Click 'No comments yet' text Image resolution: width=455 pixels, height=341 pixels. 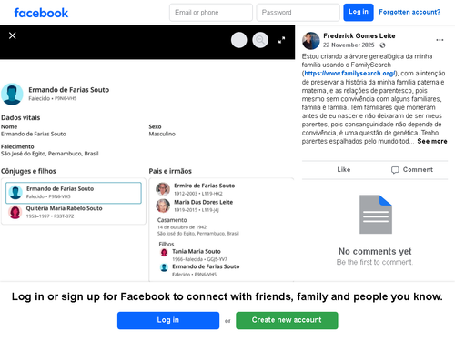click(x=375, y=251)
